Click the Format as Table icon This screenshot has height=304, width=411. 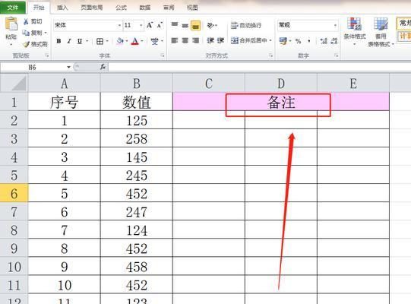click(381, 24)
